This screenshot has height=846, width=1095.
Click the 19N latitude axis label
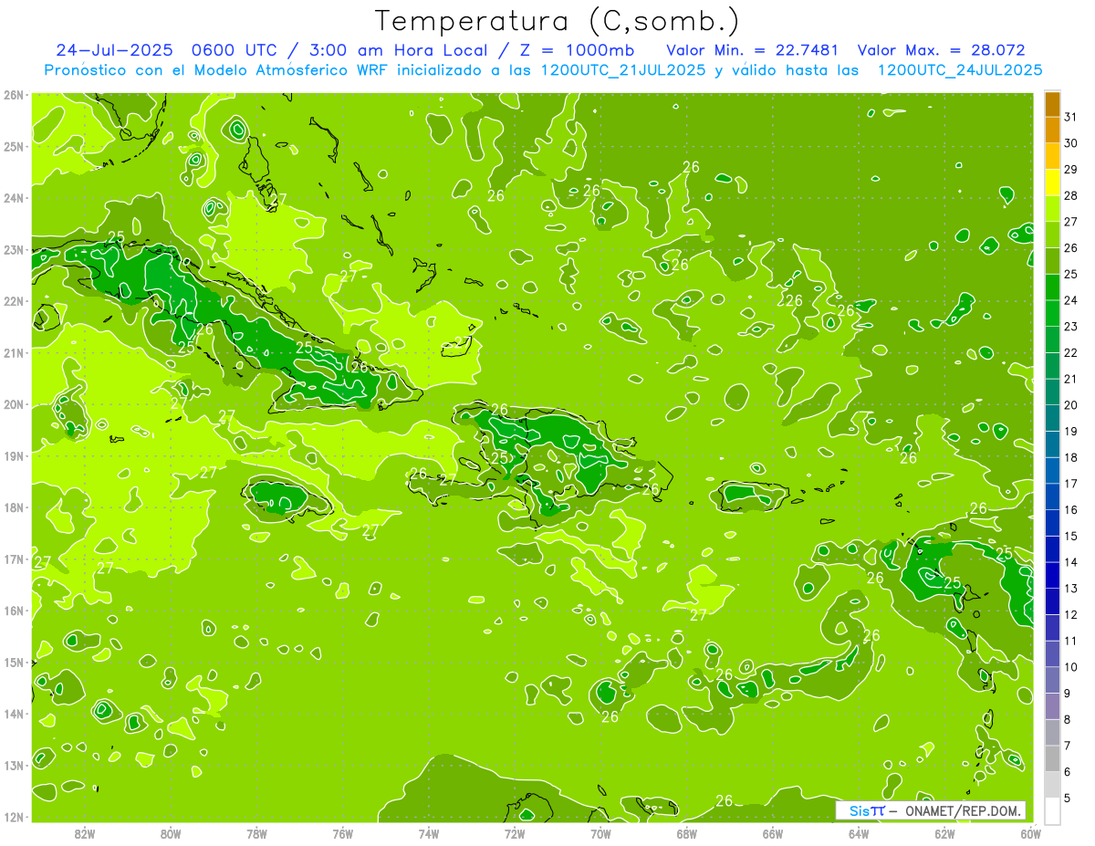[x=13, y=455]
